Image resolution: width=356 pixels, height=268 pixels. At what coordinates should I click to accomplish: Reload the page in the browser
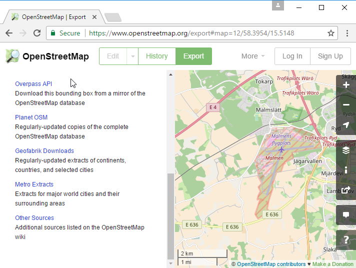click(37, 33)
